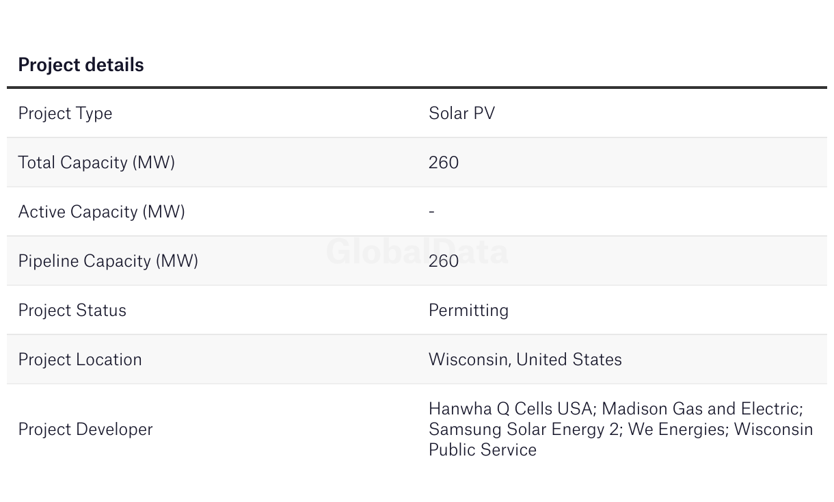Click the Active Capacity dash value
The width and height of the screenshot is (834, 502).
pyautogui.click(x=431, y=212)
